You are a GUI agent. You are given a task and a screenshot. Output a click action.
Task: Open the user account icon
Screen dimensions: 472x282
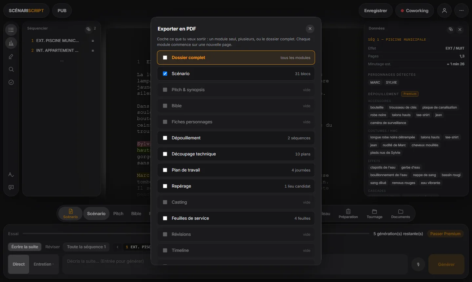[x=444, y=10]
